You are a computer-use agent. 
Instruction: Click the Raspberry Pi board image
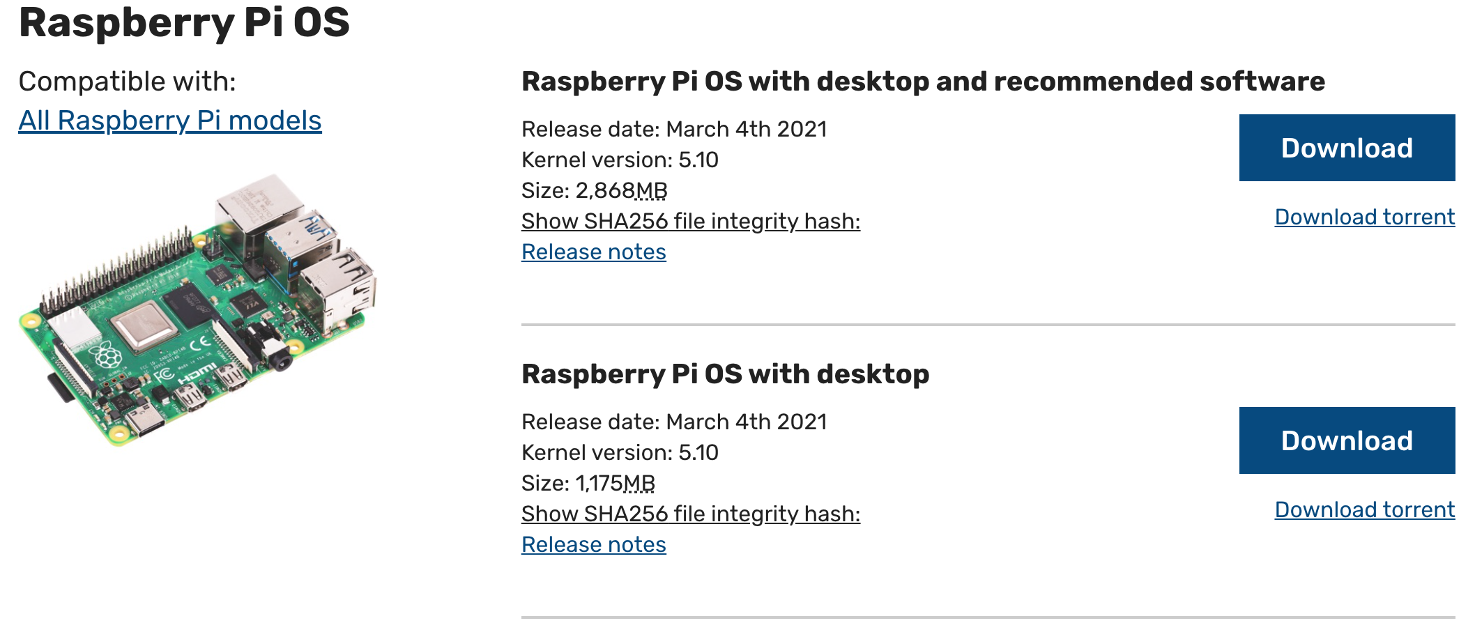198,310
